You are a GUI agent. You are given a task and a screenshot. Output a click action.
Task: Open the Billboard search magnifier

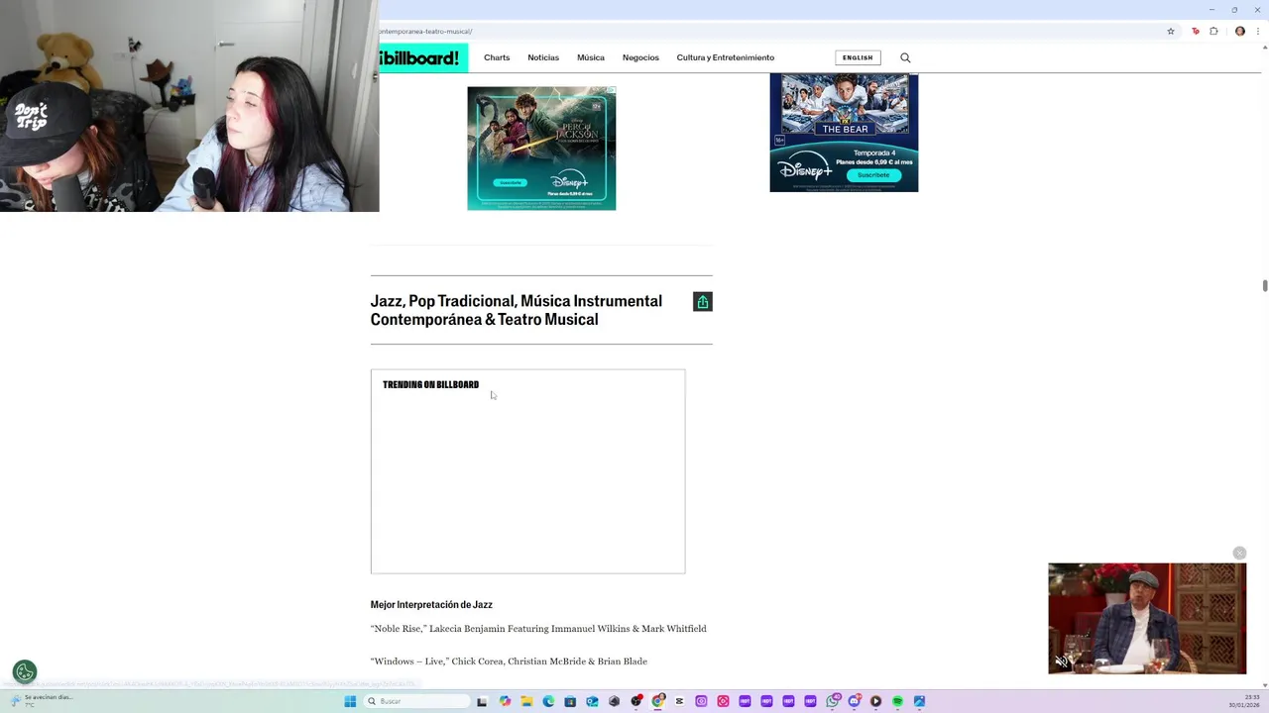(905, 57)
